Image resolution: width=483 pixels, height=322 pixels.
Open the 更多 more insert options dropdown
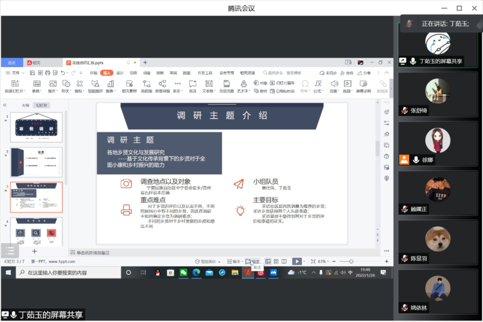[x=177, y=86]
